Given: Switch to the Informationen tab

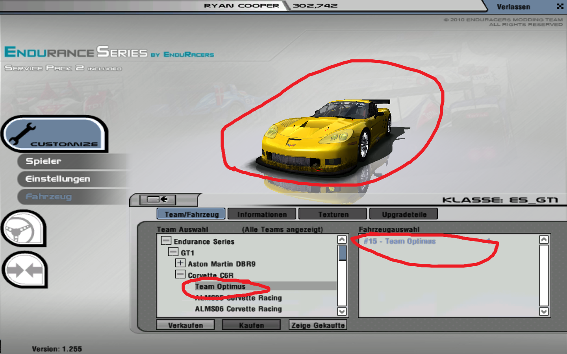Looking at the screenshot, I should point(262,214).
